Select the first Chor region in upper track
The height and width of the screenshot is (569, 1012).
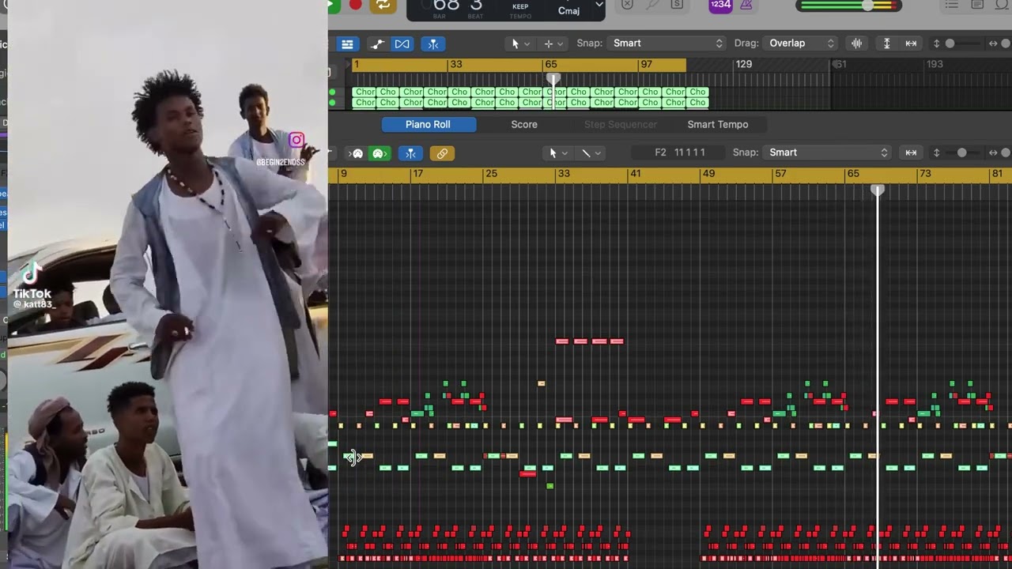[x=364, y=92]
